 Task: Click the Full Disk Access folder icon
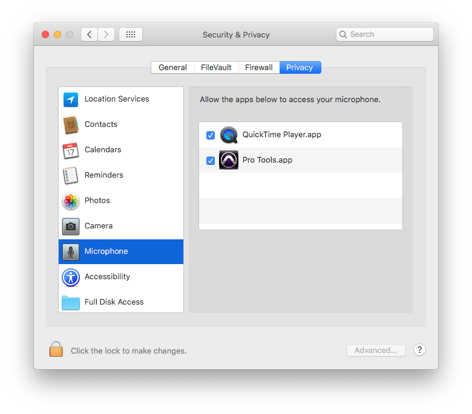71,302
